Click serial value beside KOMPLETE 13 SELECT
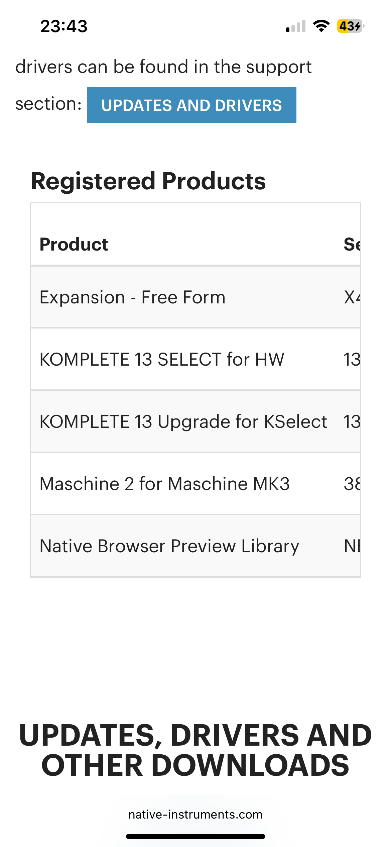The image size is (391, 847). (352, 359)
